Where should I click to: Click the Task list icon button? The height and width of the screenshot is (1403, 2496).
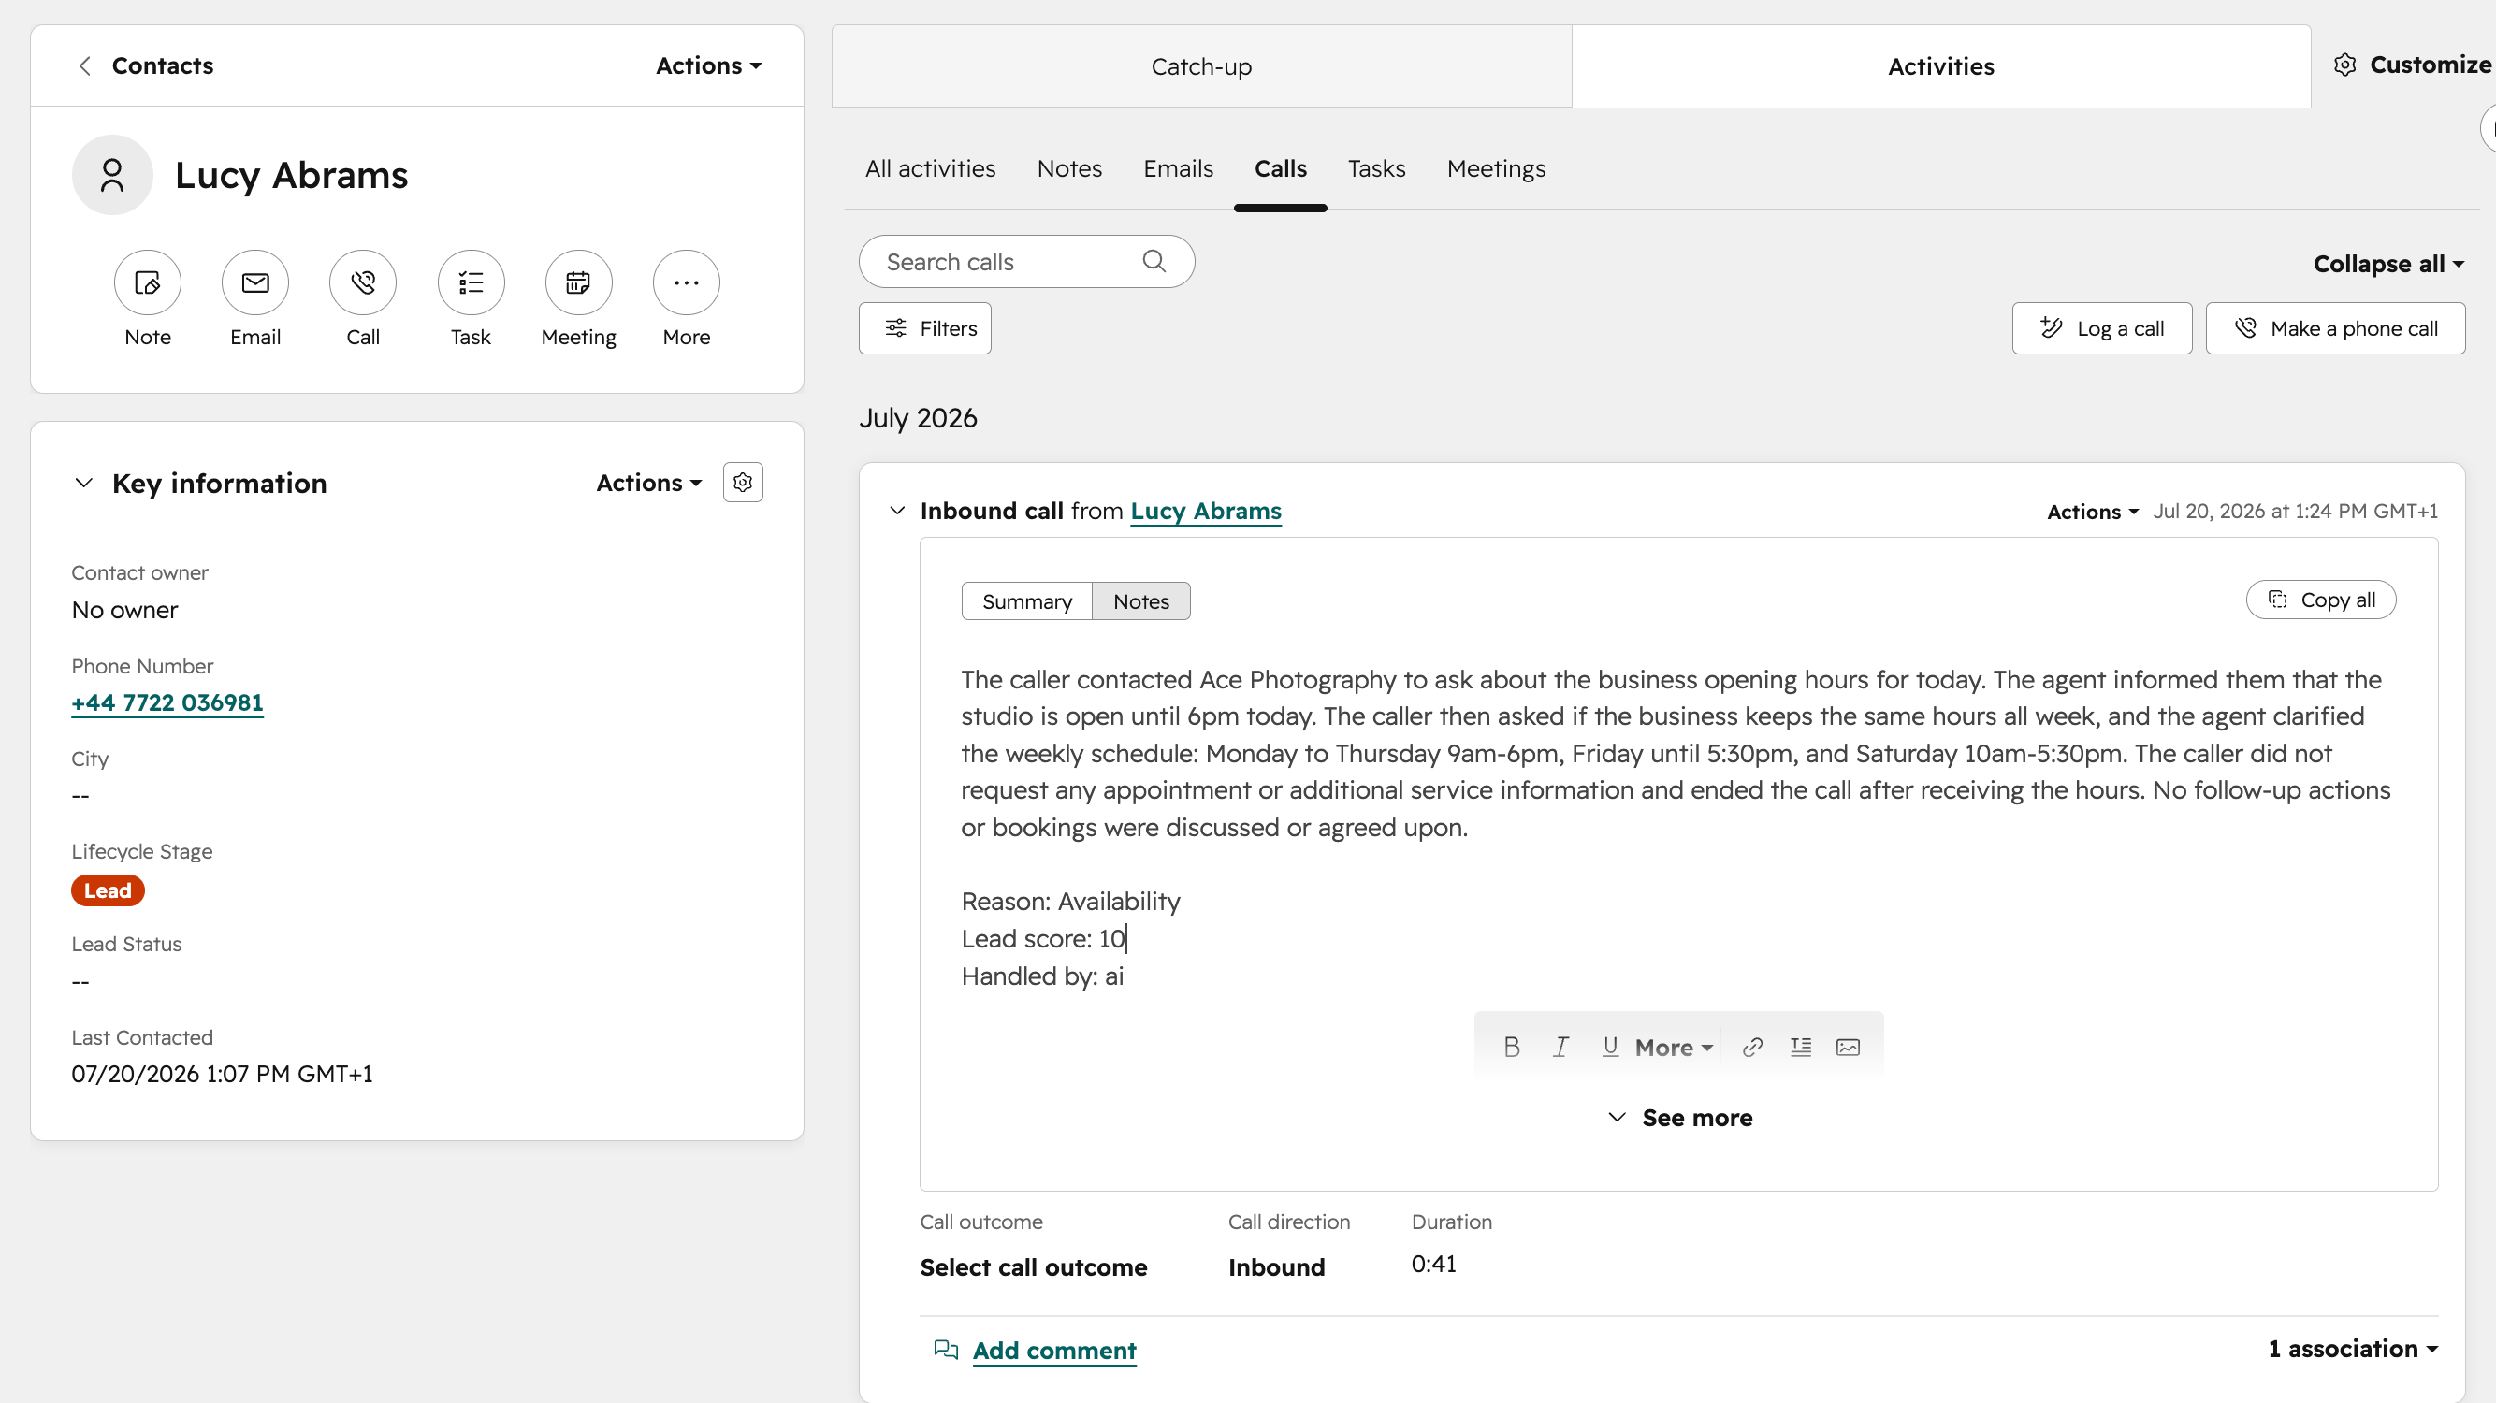pyautogui.click(x=471, y=282)
